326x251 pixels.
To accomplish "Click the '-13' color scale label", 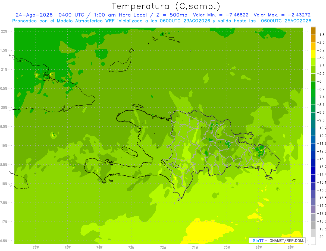I will pyautogui.click(x=320, y=159).
